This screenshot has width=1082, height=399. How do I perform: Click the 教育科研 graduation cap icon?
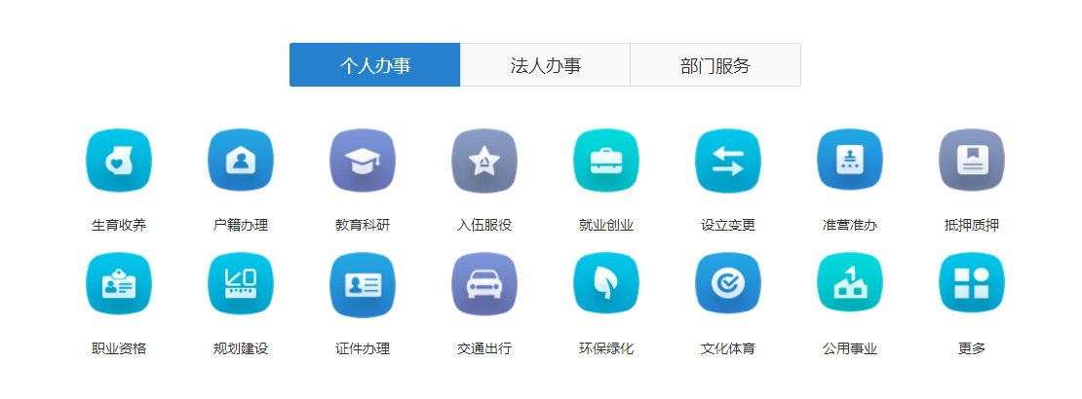click(x=363, y=161)
